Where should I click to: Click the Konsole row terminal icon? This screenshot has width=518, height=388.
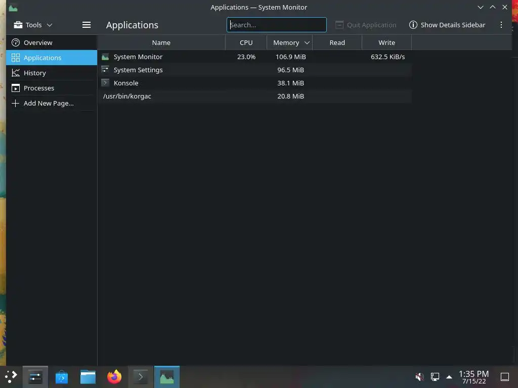pyautogui.click(x=105, y=83)
